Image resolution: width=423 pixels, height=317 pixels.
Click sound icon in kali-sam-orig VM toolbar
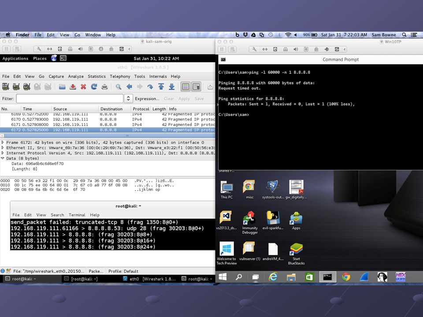pos(80,49)
